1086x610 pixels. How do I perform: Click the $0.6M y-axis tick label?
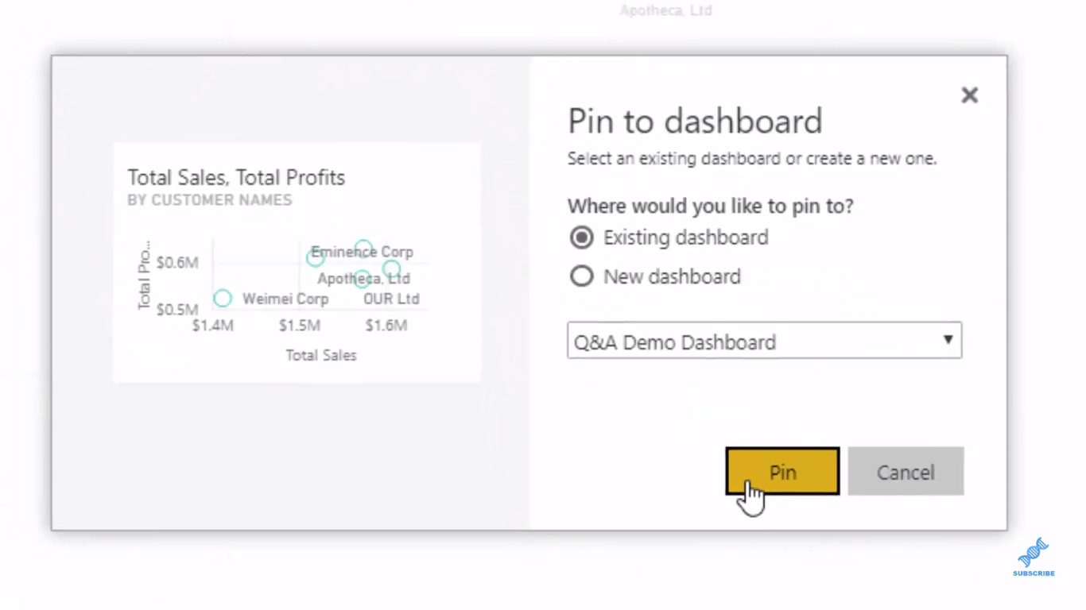click(177, 262)
